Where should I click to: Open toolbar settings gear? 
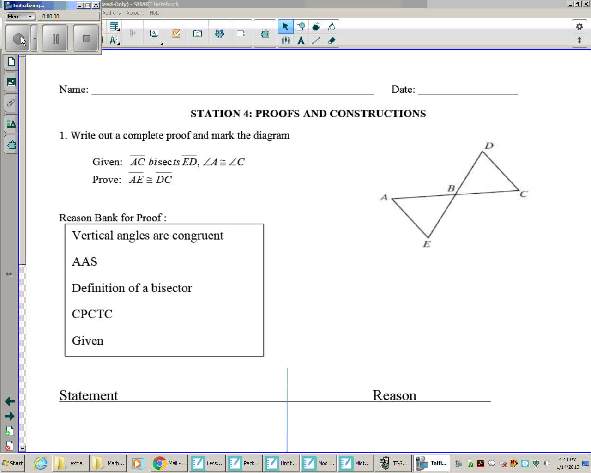click(579, 27)
